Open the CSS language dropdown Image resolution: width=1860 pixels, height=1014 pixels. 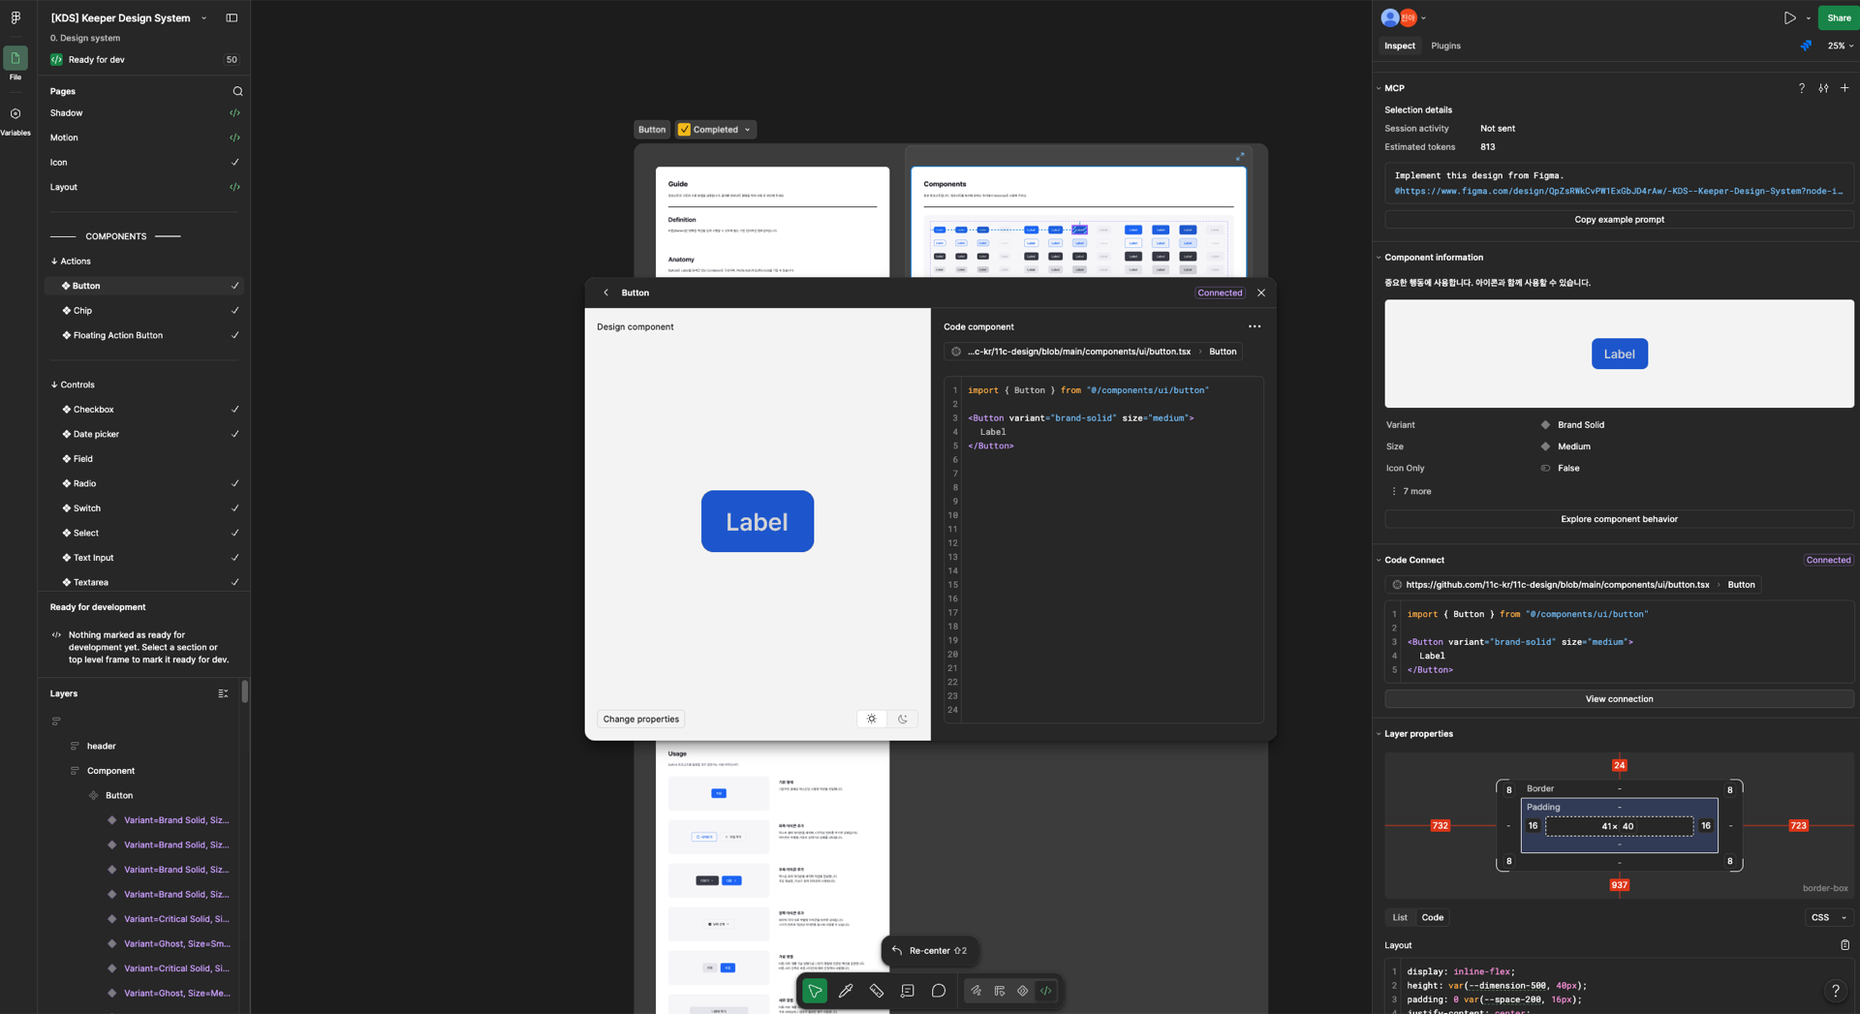click(x=1829, y=917)
